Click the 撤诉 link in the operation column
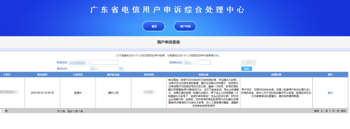The image size is (350, 129). click(x=330, y=93)
